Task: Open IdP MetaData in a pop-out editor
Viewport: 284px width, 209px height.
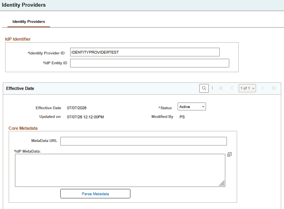Action: tap(229, 155)
